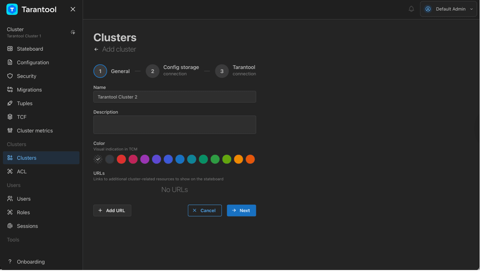Click the Sessions fingerprint icon
The height and width of the screenshot is (271, 481).
tap(10, 226)
